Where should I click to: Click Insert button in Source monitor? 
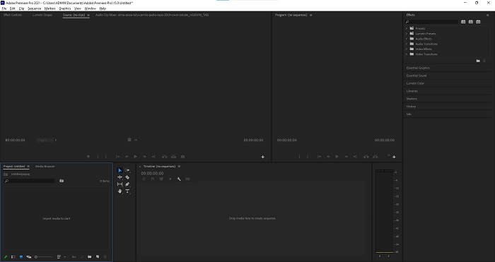pos(164,156)
